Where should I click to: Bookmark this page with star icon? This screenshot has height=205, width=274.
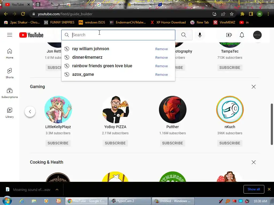pos(232,14)
